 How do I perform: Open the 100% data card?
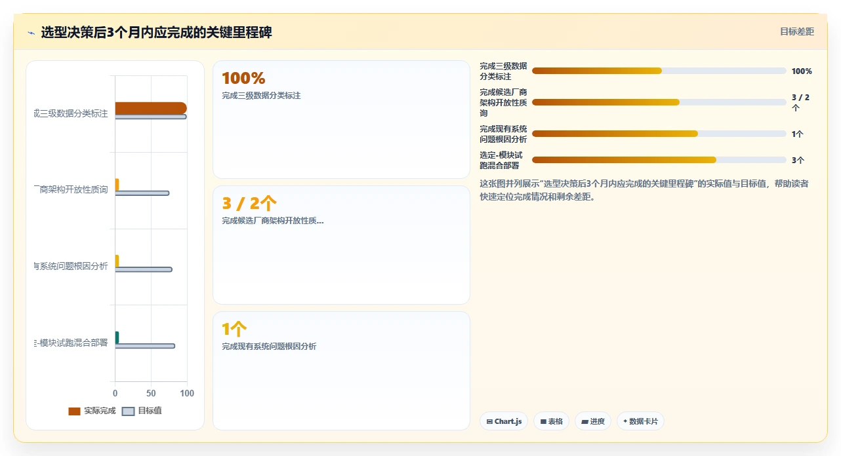tap(341, 119)
